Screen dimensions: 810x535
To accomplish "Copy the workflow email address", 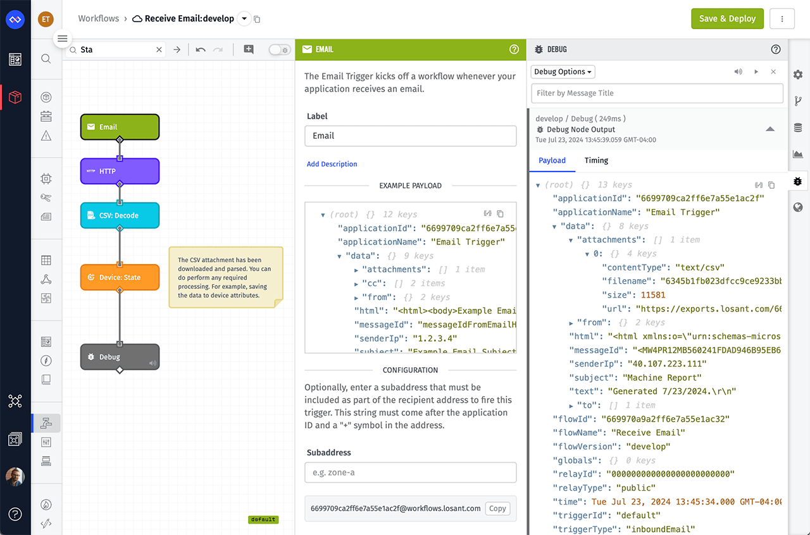I will (x=497, y=508).
